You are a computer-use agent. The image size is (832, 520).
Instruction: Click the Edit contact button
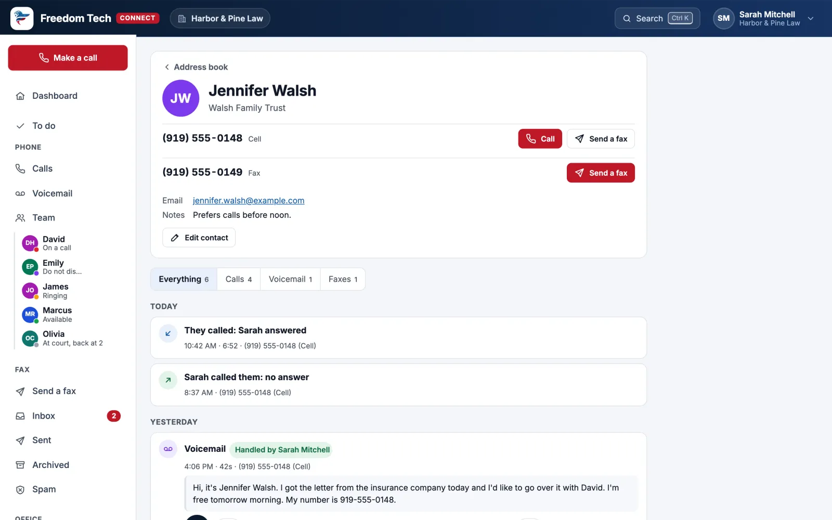tap(199, 238)
